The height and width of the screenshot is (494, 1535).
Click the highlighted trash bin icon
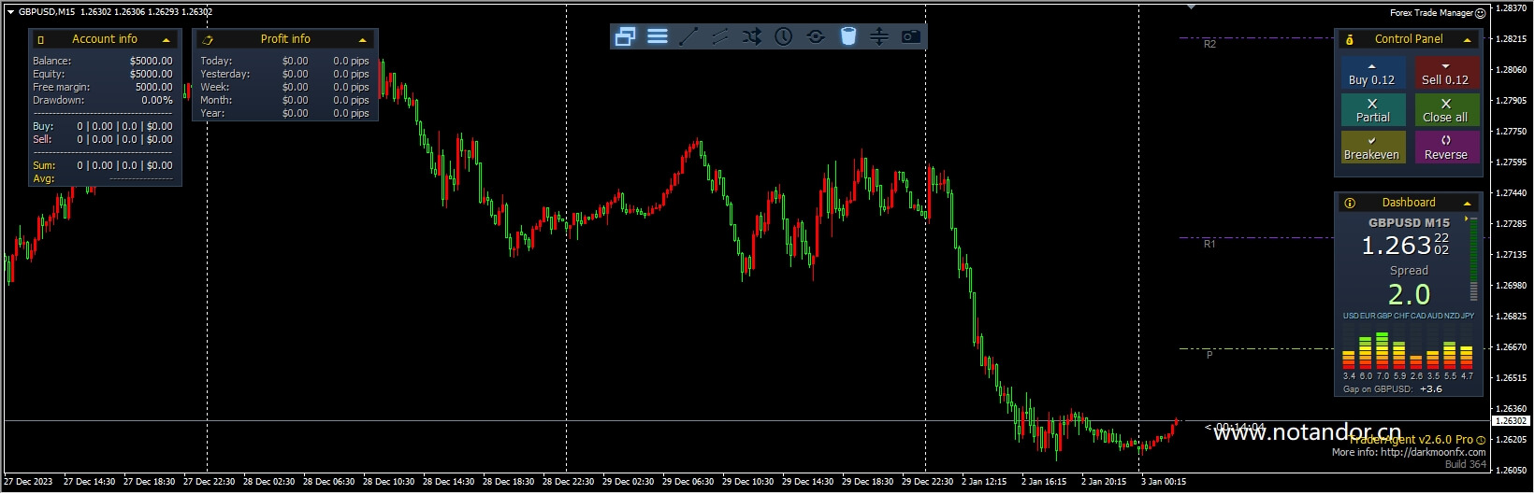(847, 36)
